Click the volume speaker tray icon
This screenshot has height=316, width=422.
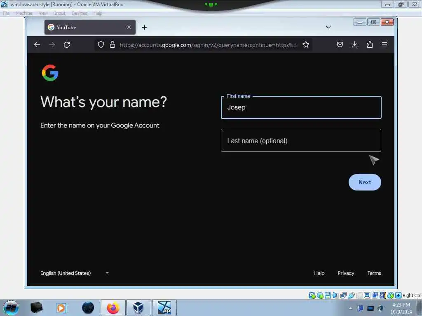click(380, 308)
